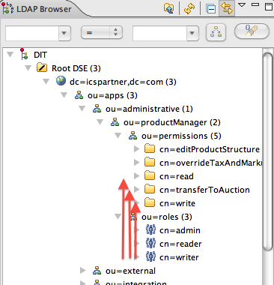
Task: Select ou=roles (3) entry
Action: click(x=167, y=217)
